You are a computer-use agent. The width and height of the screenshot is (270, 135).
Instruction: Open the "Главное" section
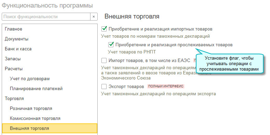(50, 29)
